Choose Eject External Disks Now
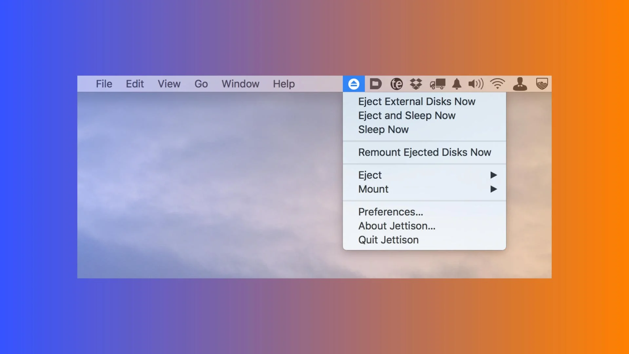629x354 pixels. tap(417, 102)
